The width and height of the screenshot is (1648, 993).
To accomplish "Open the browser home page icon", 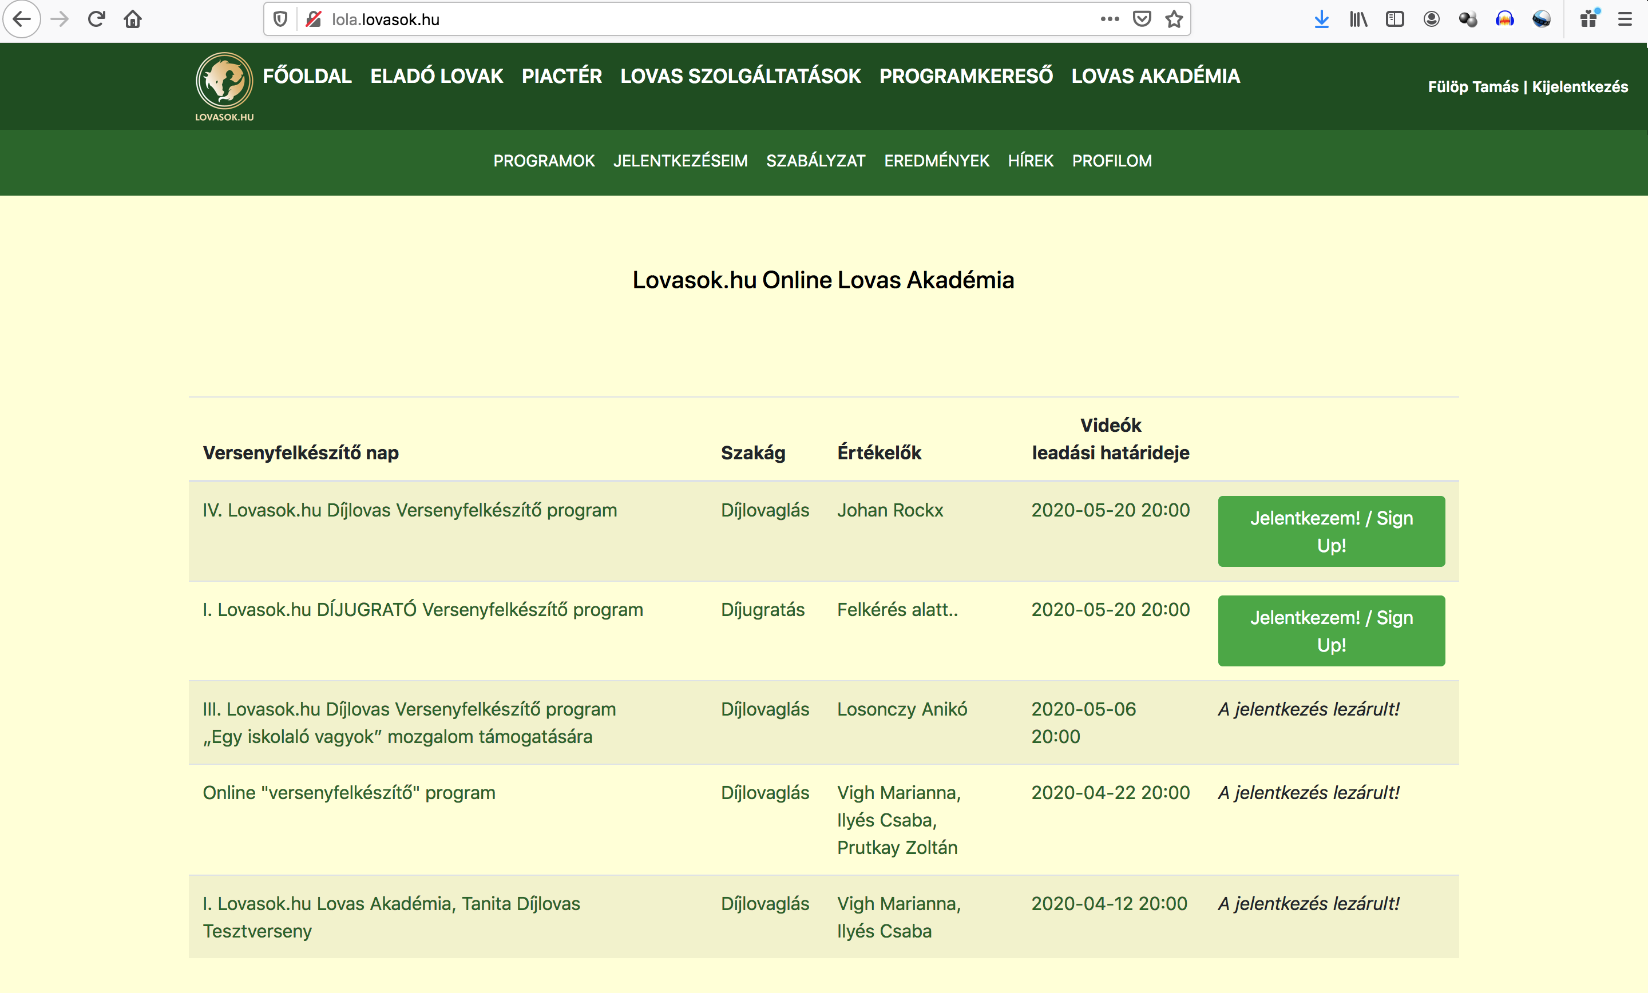I will (x=133, y=19).
